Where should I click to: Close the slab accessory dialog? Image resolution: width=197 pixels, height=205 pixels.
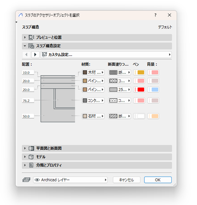click(169, 15)
